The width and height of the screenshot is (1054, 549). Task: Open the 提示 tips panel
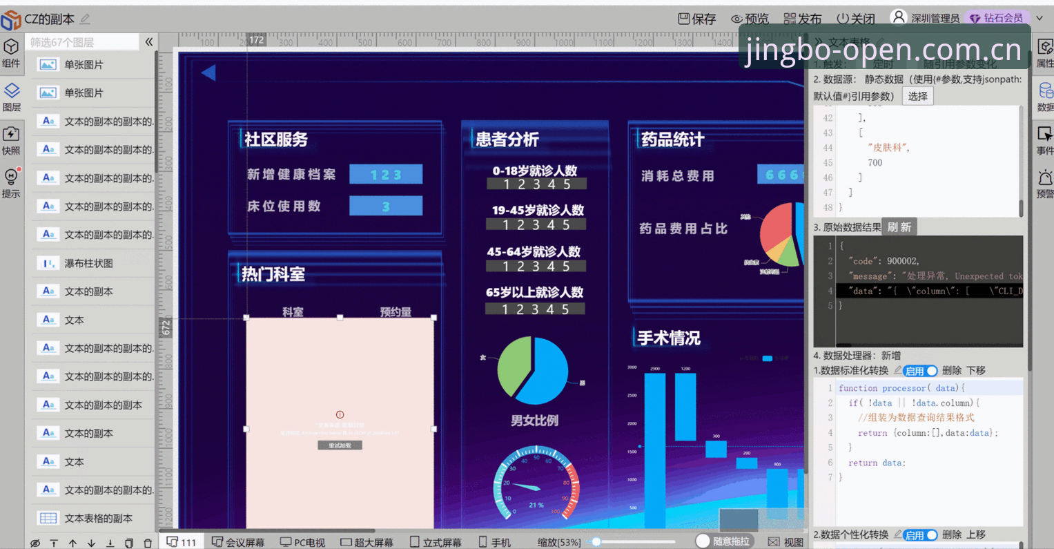click(x=11, y=183)
